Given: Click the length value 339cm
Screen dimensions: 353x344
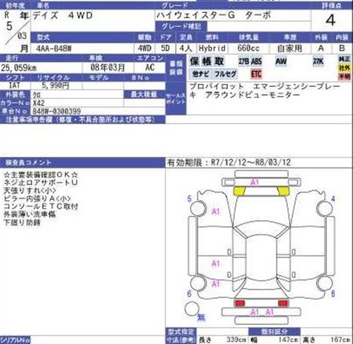Looking at the screenshot, I should (x=236, y=340).
